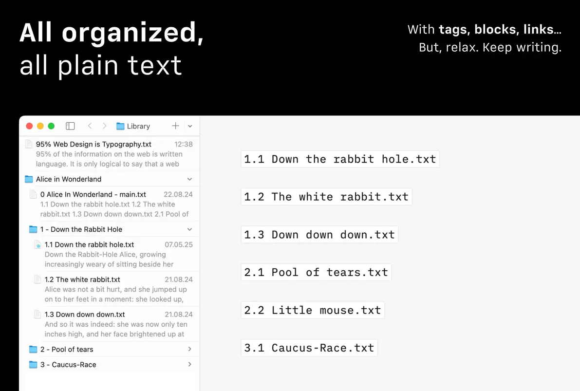The width and height of the screenshot is (580, 391).
Task: Click folder icon of Down the Rabbit Hole
Action: pyautogui.click(x=33, y=229)
